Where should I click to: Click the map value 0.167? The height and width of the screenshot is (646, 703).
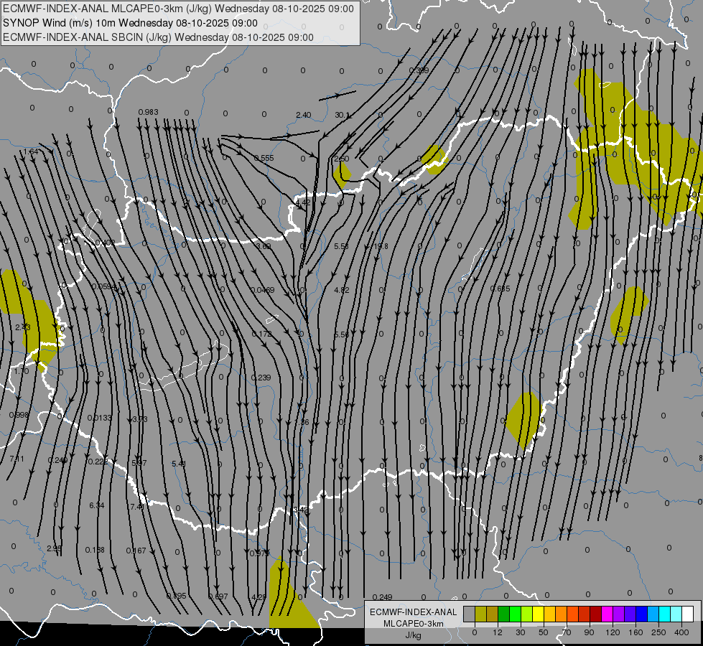(136, 551)
